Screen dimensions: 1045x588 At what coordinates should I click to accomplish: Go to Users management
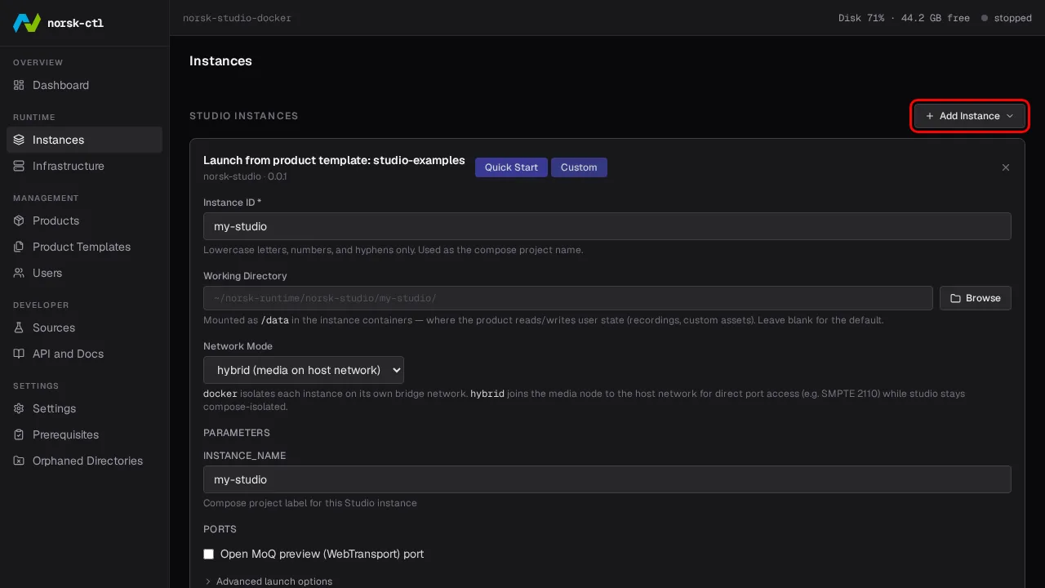pyautogui.click(x=84, y=273)
